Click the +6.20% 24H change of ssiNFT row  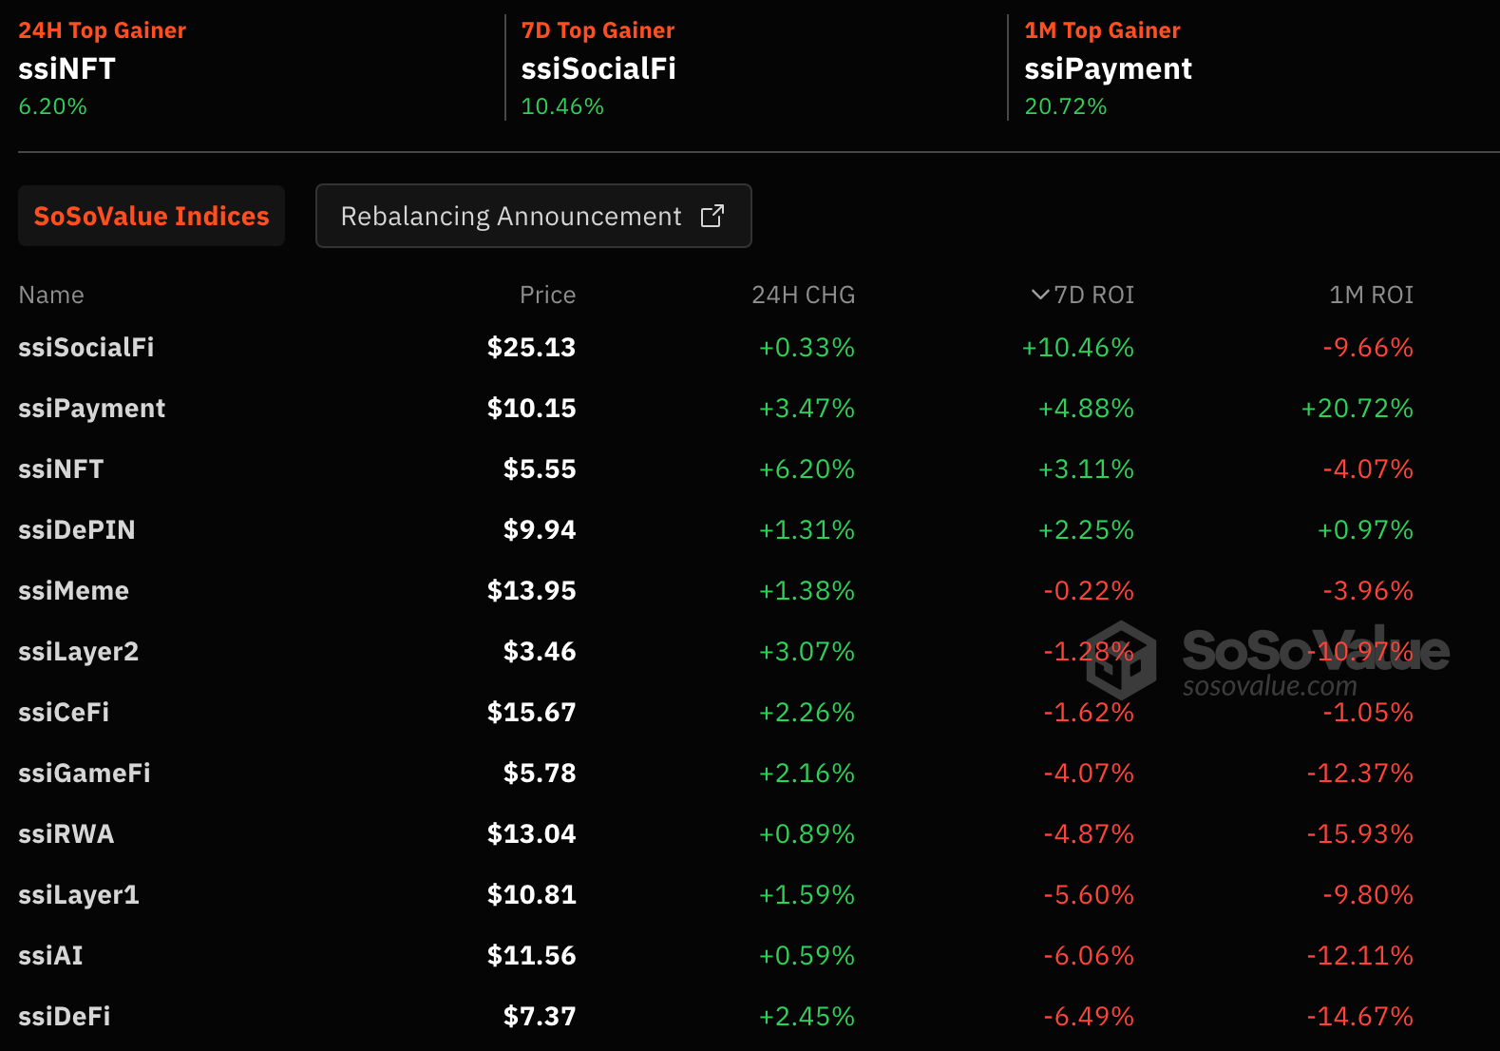click(807, 468)
